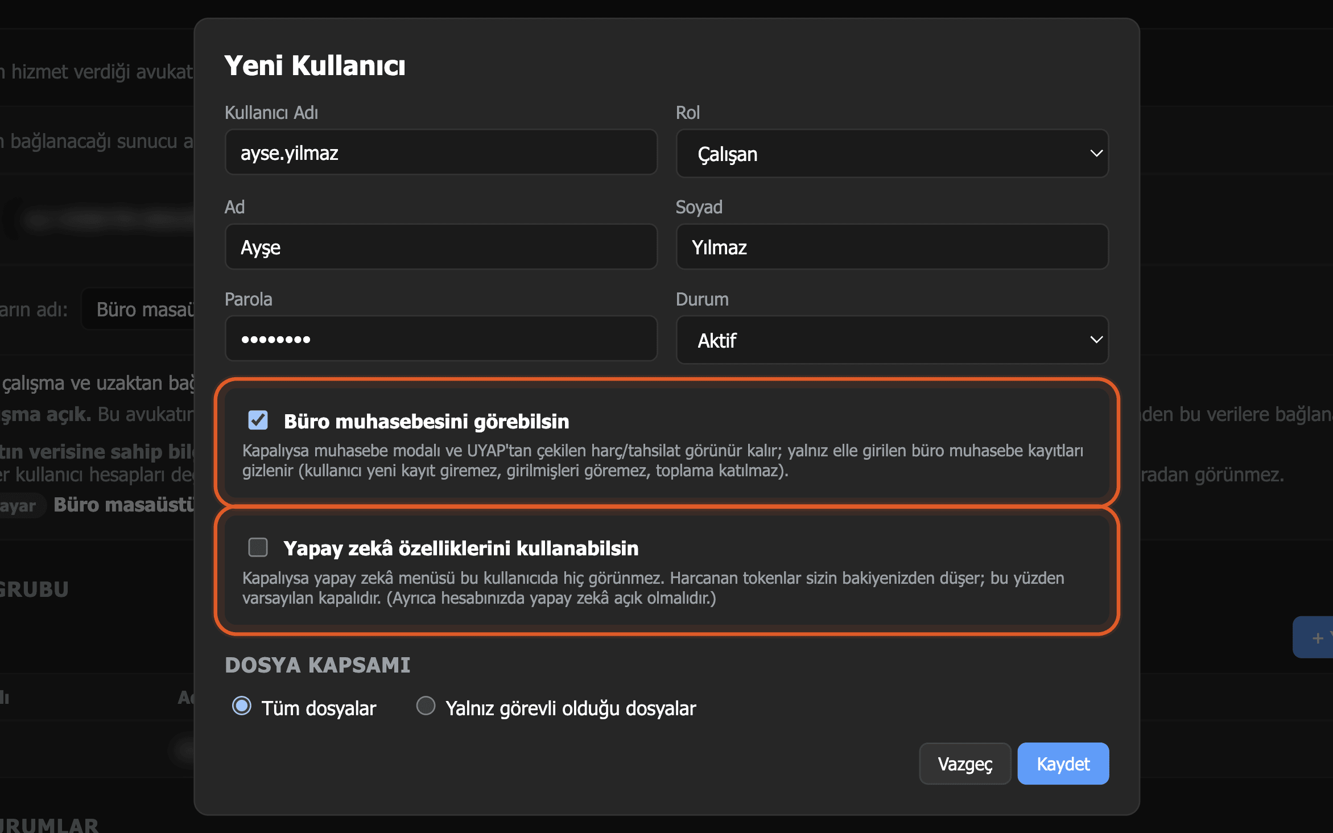The width and height of the screenshot is (1333, 833).
Task: Click the Yapay zekâ özelliklerini kullanabilsin label
Action: tap(461, 549)
